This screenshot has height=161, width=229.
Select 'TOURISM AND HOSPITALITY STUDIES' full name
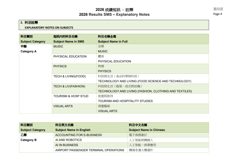[x=125, y=101]
